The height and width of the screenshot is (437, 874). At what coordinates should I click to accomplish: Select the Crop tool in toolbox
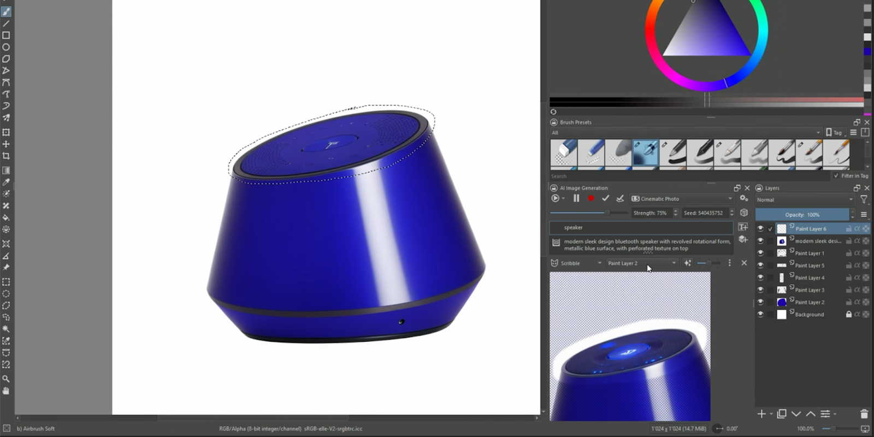point(6,156)
